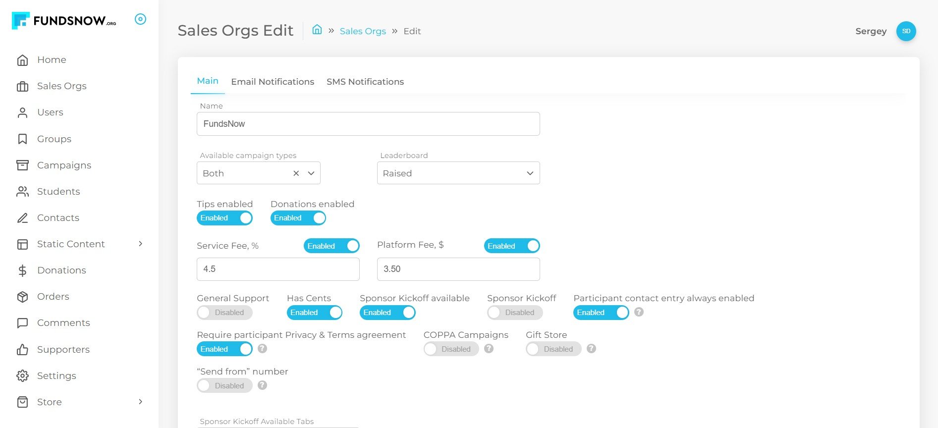The image size is (938, 428).
Task: Click the help icon beside COPPA Campaigns
Action: (x=489, y=349)
